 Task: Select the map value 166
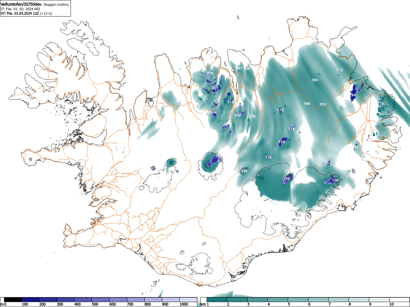coord(291,129)
